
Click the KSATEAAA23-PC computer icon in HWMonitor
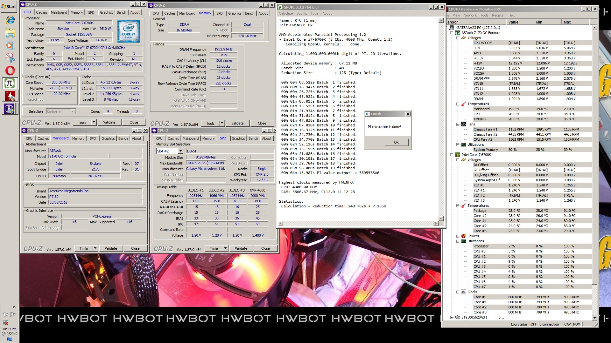tap(452, 28)
